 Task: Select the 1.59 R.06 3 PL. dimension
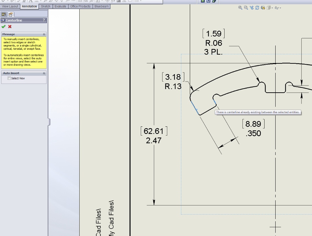[x=214, y=43]
